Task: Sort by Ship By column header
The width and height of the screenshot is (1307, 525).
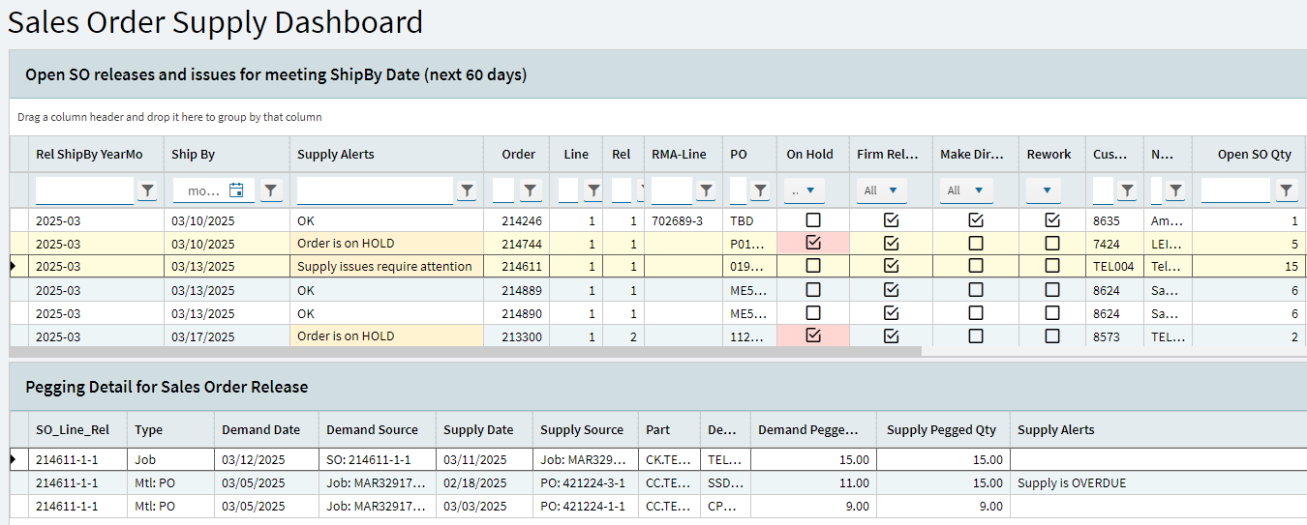Action: pos(193,154)
